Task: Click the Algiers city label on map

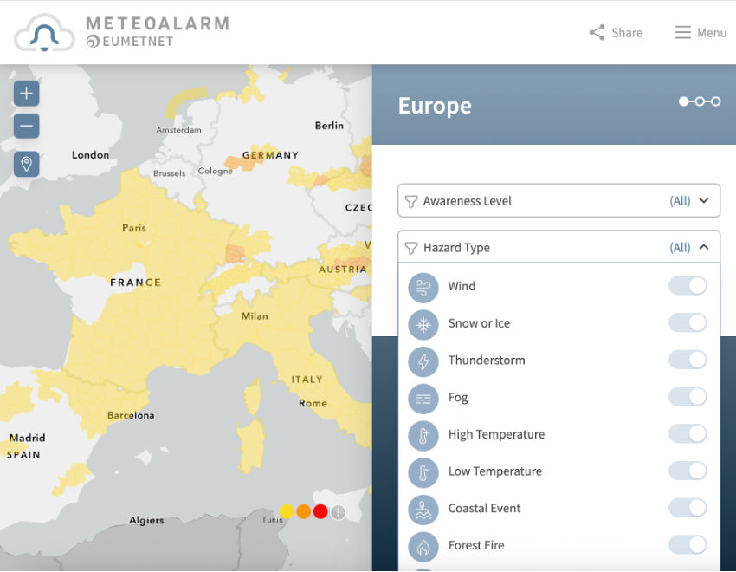Action: tap(146, 520)
